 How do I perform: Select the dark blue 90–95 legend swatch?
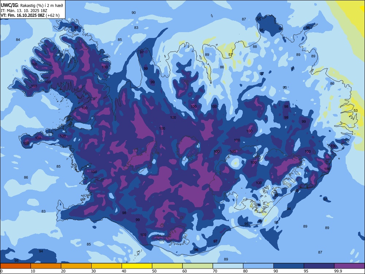289,266
